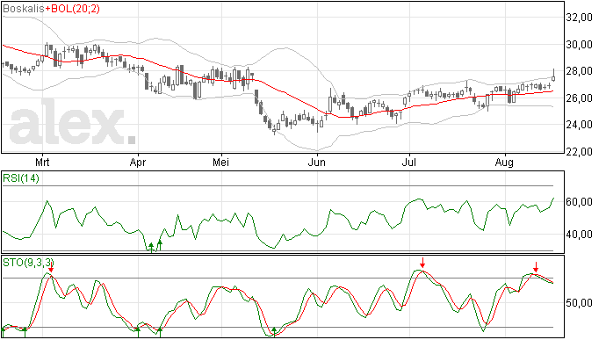
Task: Click the 32,00 price axis label
Action: (579, 18)
